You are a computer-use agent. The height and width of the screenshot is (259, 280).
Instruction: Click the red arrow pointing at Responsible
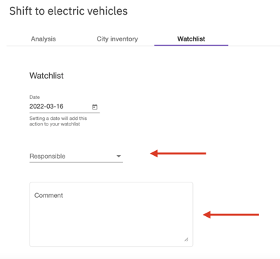click(x=178, y=154)
